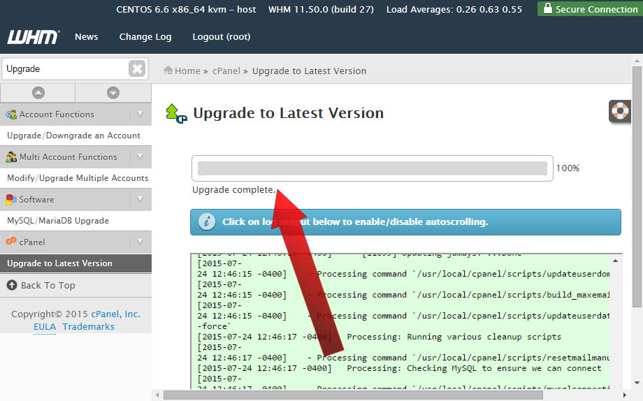
Task: Click the 100% progress label
Action: (568, 168)
